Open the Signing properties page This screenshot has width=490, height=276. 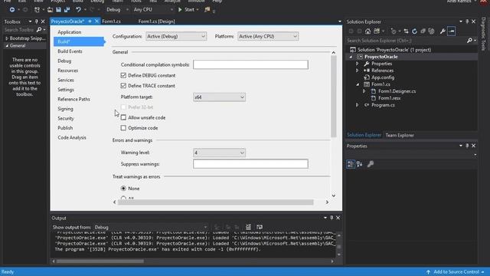[x=65, y=109]
